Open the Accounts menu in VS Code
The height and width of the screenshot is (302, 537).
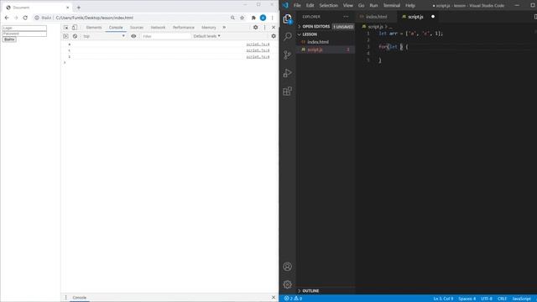coord(288,267)
